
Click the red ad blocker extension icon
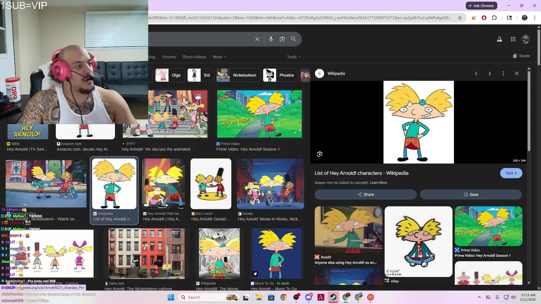click(x=484, y=18)
